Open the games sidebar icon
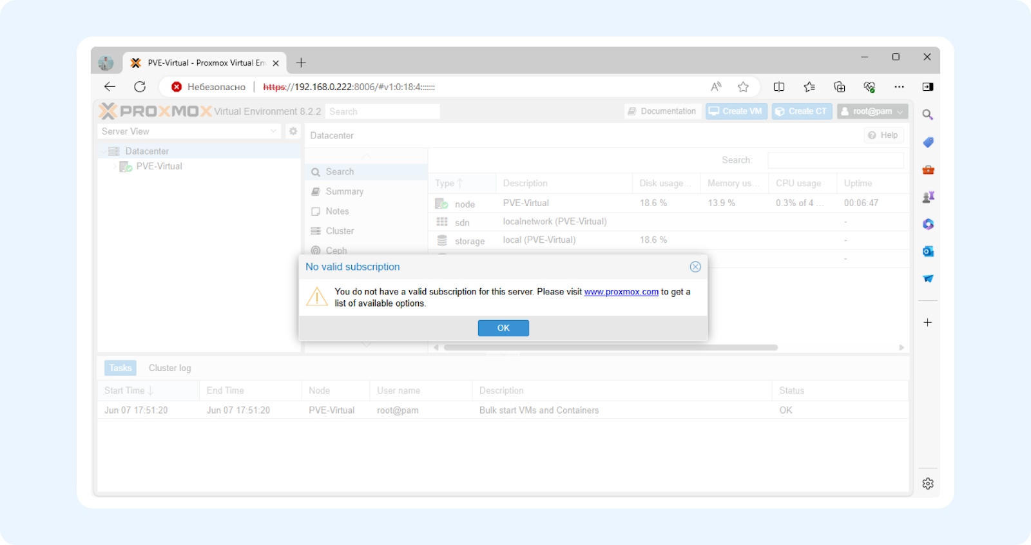 pyautogui.click(x=928, y=197)
